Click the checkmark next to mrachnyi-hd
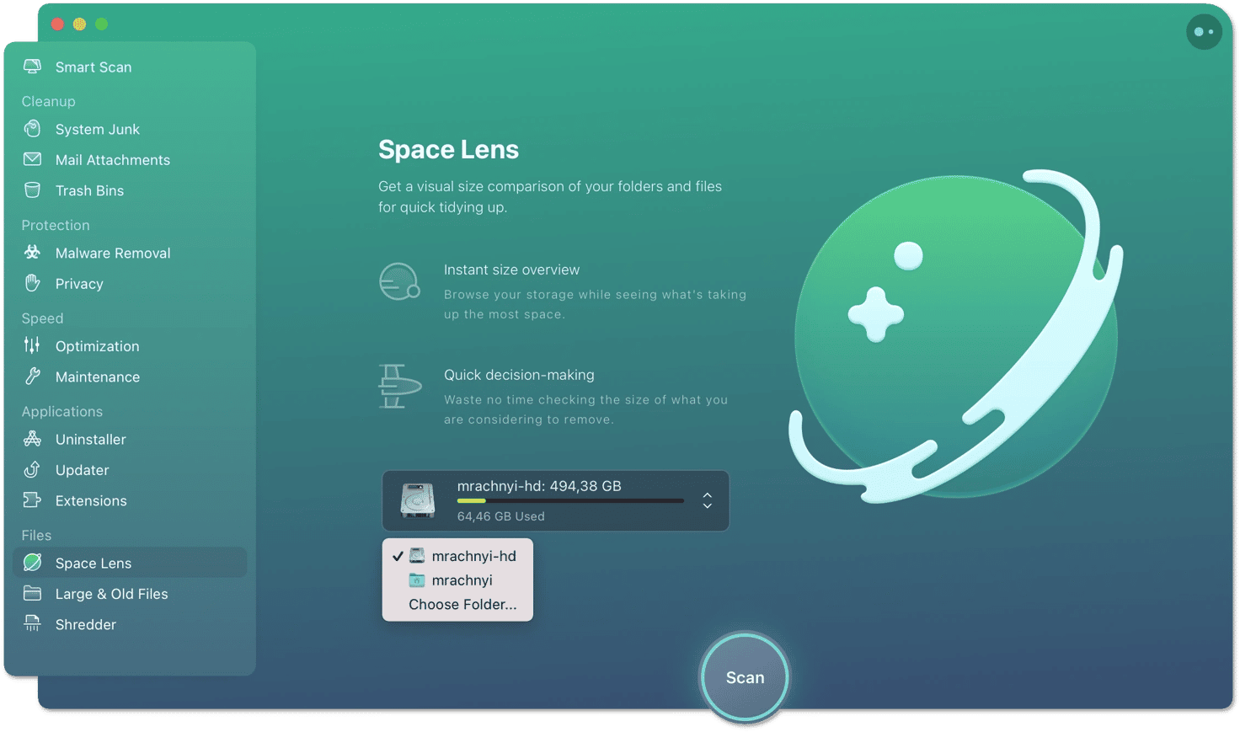Screen dimensions: 1240x732 pyautogui.click(x=397, y=556)
